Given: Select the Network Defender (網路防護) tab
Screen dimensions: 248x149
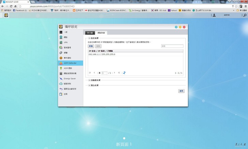Looking at the screenshot, I should (x=101, y=33).
